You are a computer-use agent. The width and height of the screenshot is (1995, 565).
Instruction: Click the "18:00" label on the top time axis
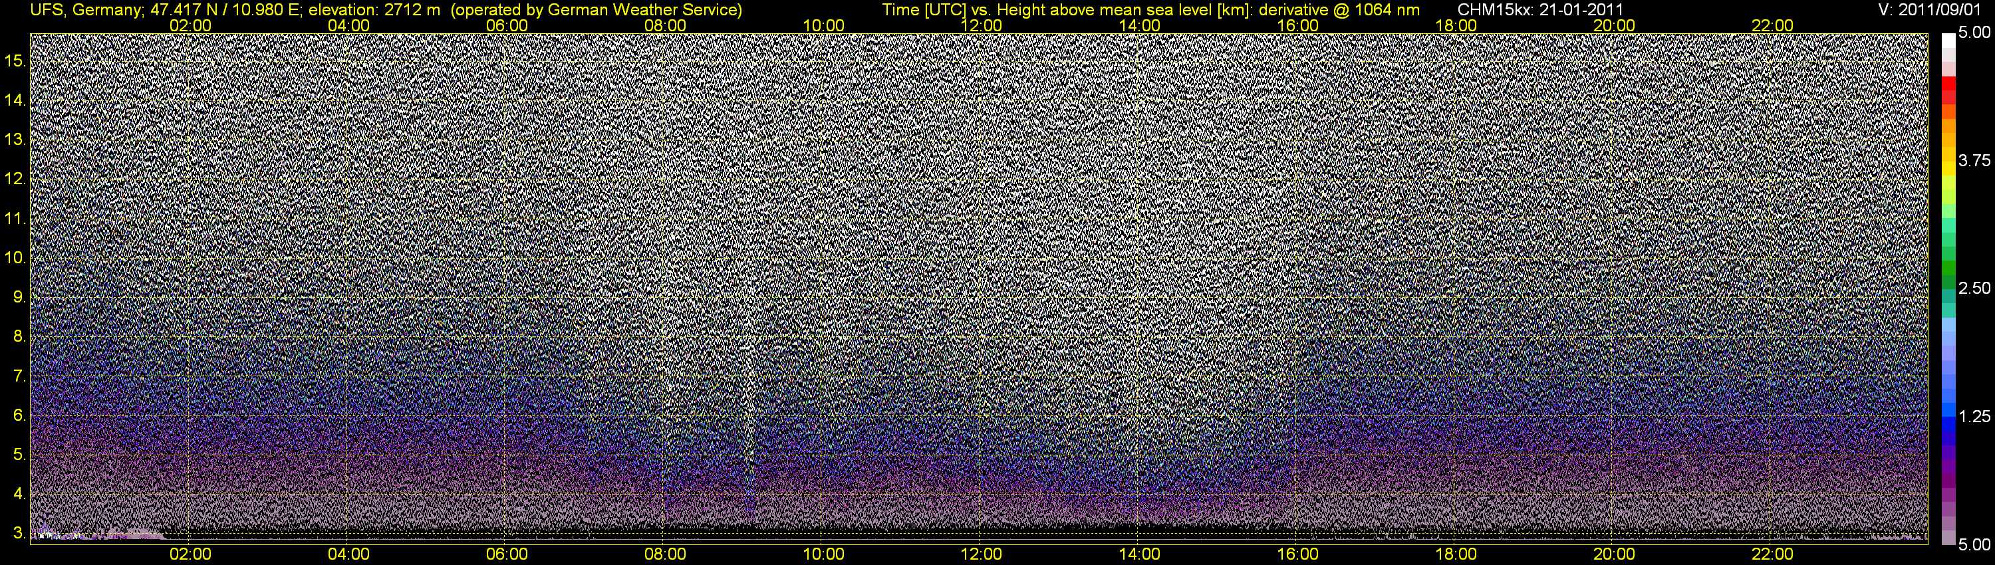(x=1456, y=25)
